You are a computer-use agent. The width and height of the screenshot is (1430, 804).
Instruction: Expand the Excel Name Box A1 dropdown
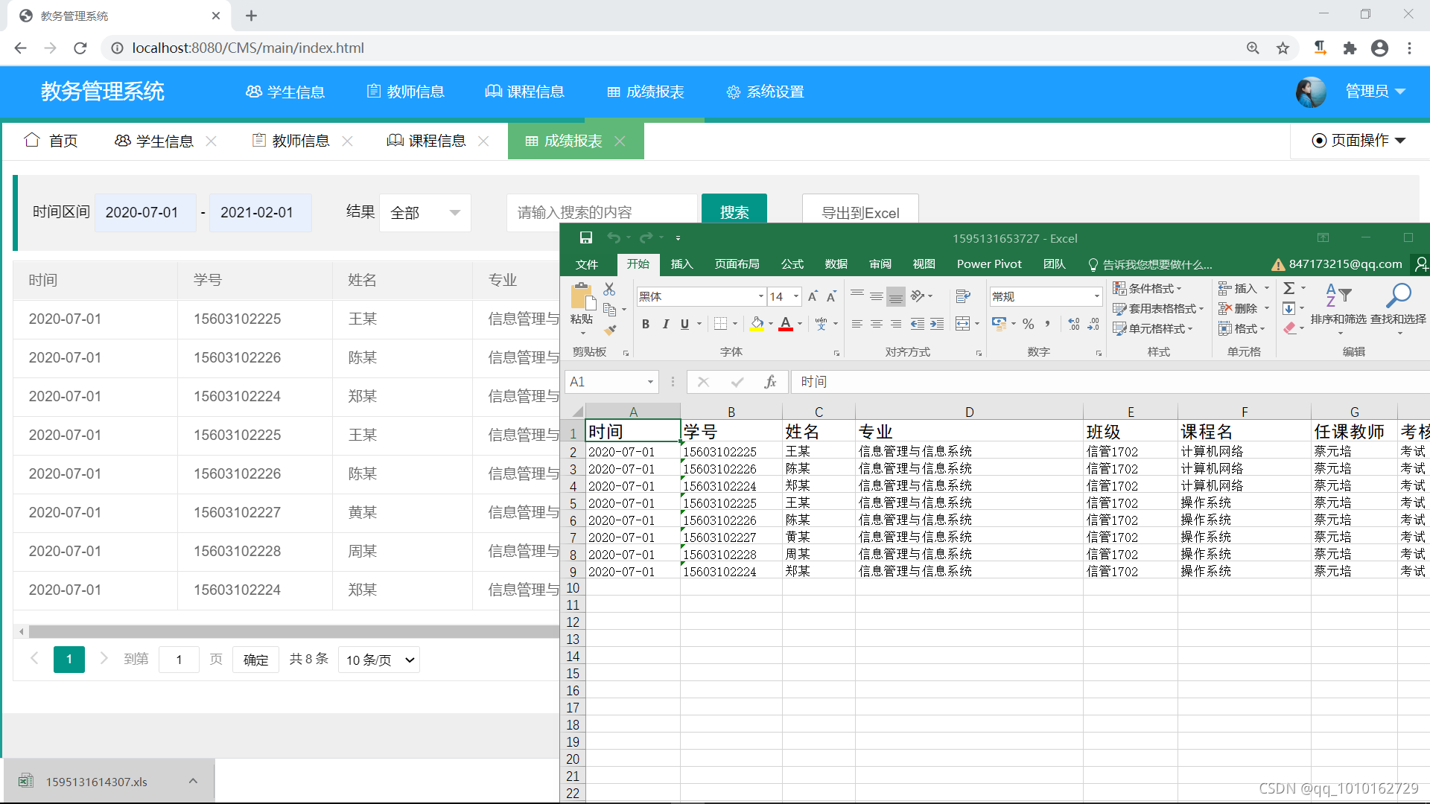pos(650,382)
